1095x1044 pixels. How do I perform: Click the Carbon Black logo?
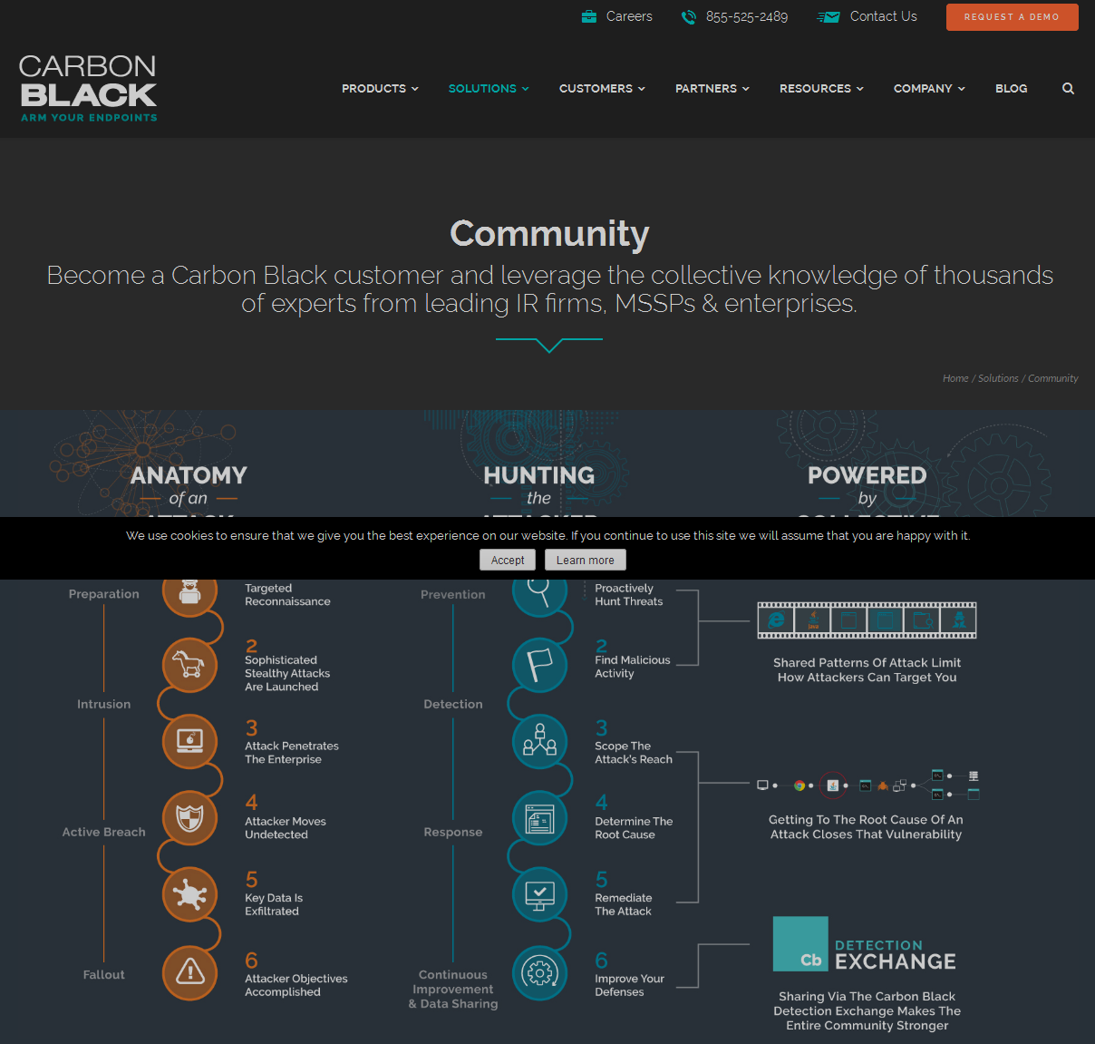[x=88, y=88]
